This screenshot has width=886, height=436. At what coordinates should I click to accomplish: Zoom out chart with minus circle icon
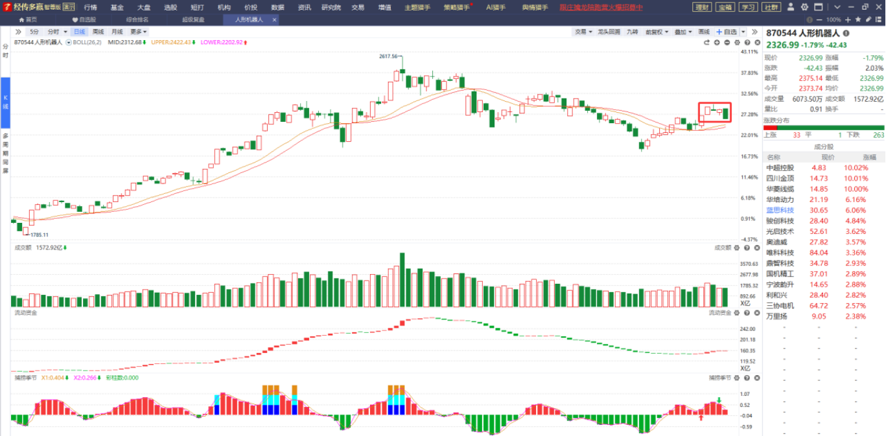point(727,42)
